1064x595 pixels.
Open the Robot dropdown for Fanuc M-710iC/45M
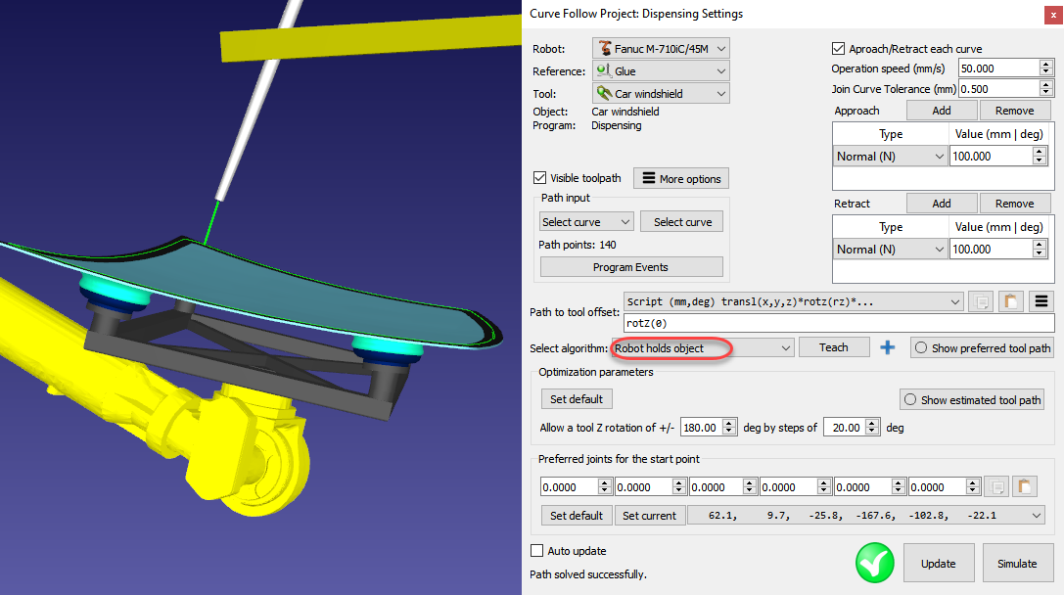660,47
